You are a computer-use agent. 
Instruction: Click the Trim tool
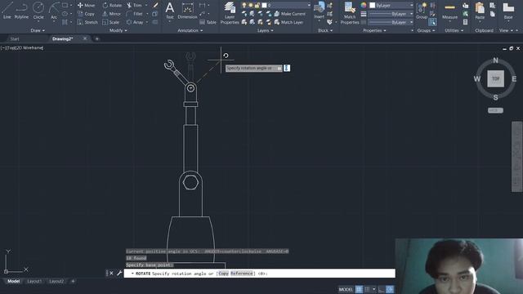[x=134, y=6]
